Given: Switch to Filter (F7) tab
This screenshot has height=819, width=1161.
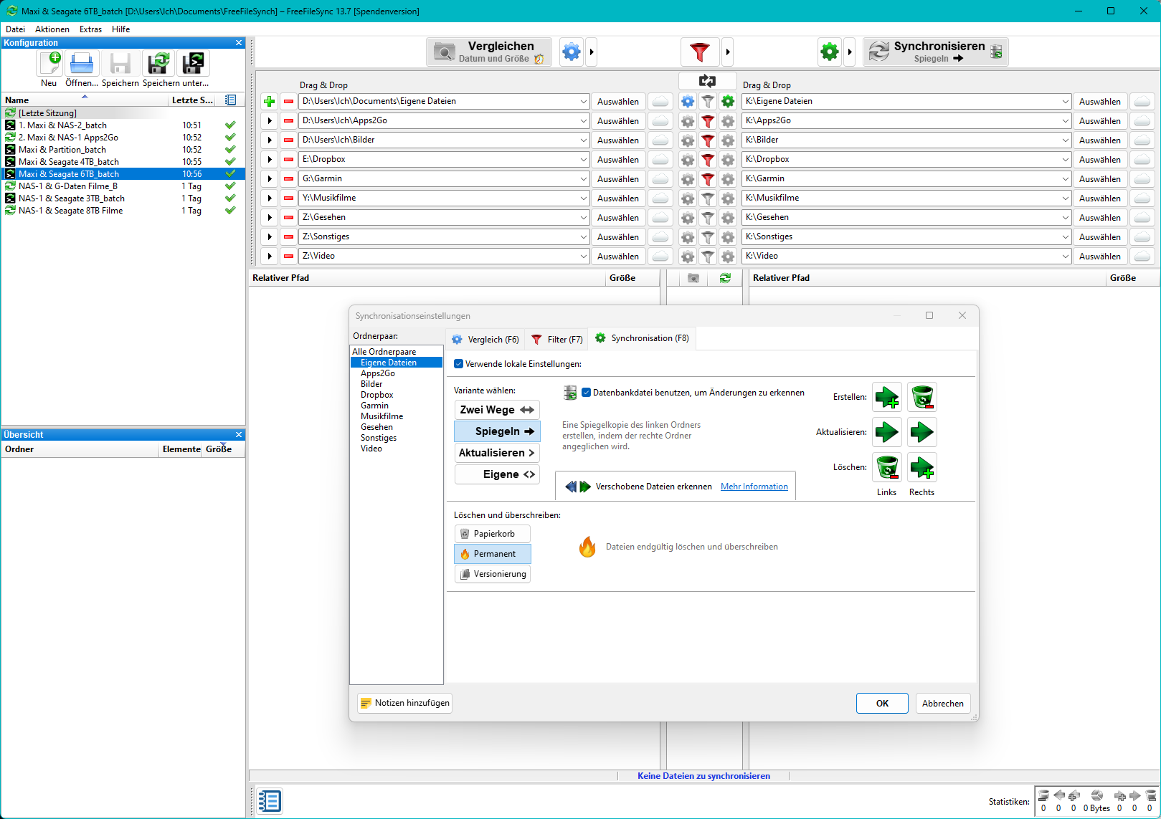Looking at the screenshot, I should click(x=556, y=340).
